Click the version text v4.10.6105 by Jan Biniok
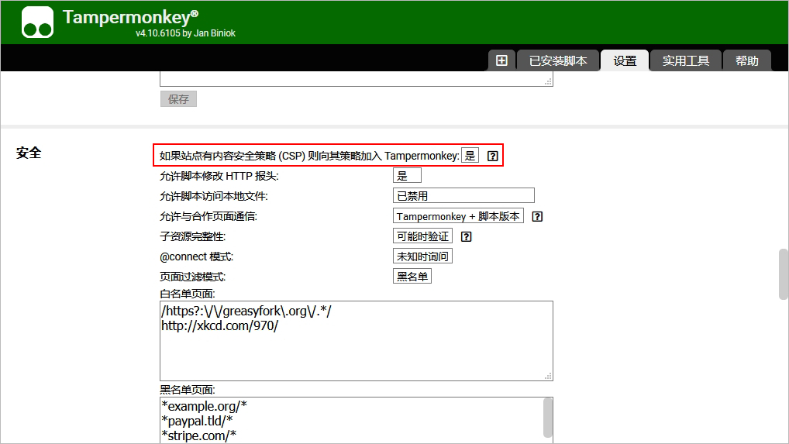The height and width of the screenshot is (444, 789). [x=186, y=33]
